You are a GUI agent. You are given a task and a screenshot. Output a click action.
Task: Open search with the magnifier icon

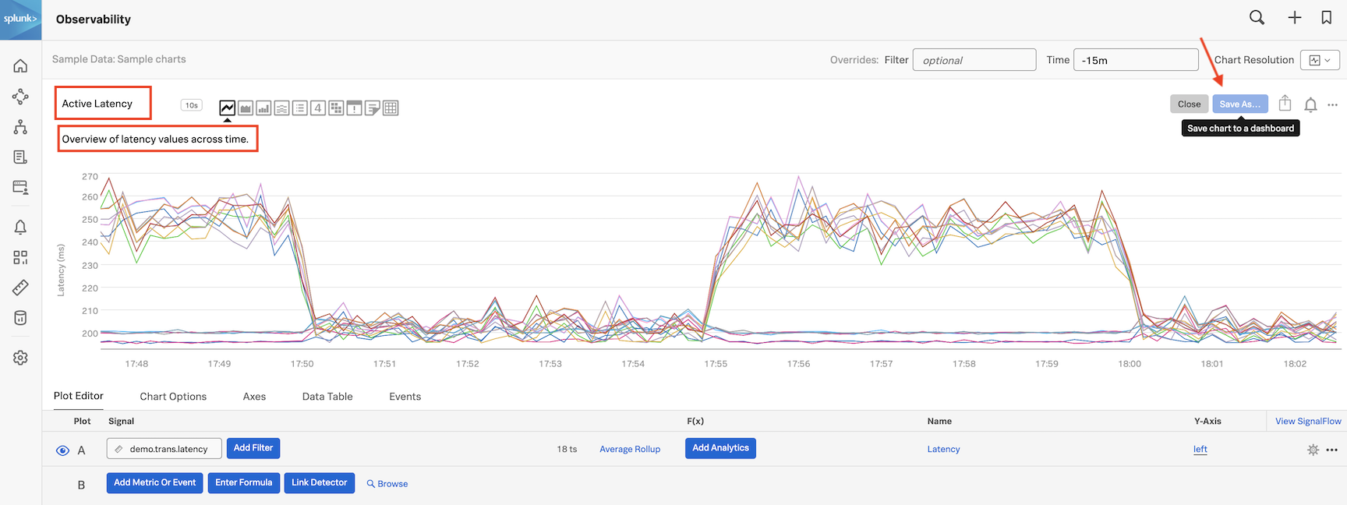click(x=1257, y=18)
